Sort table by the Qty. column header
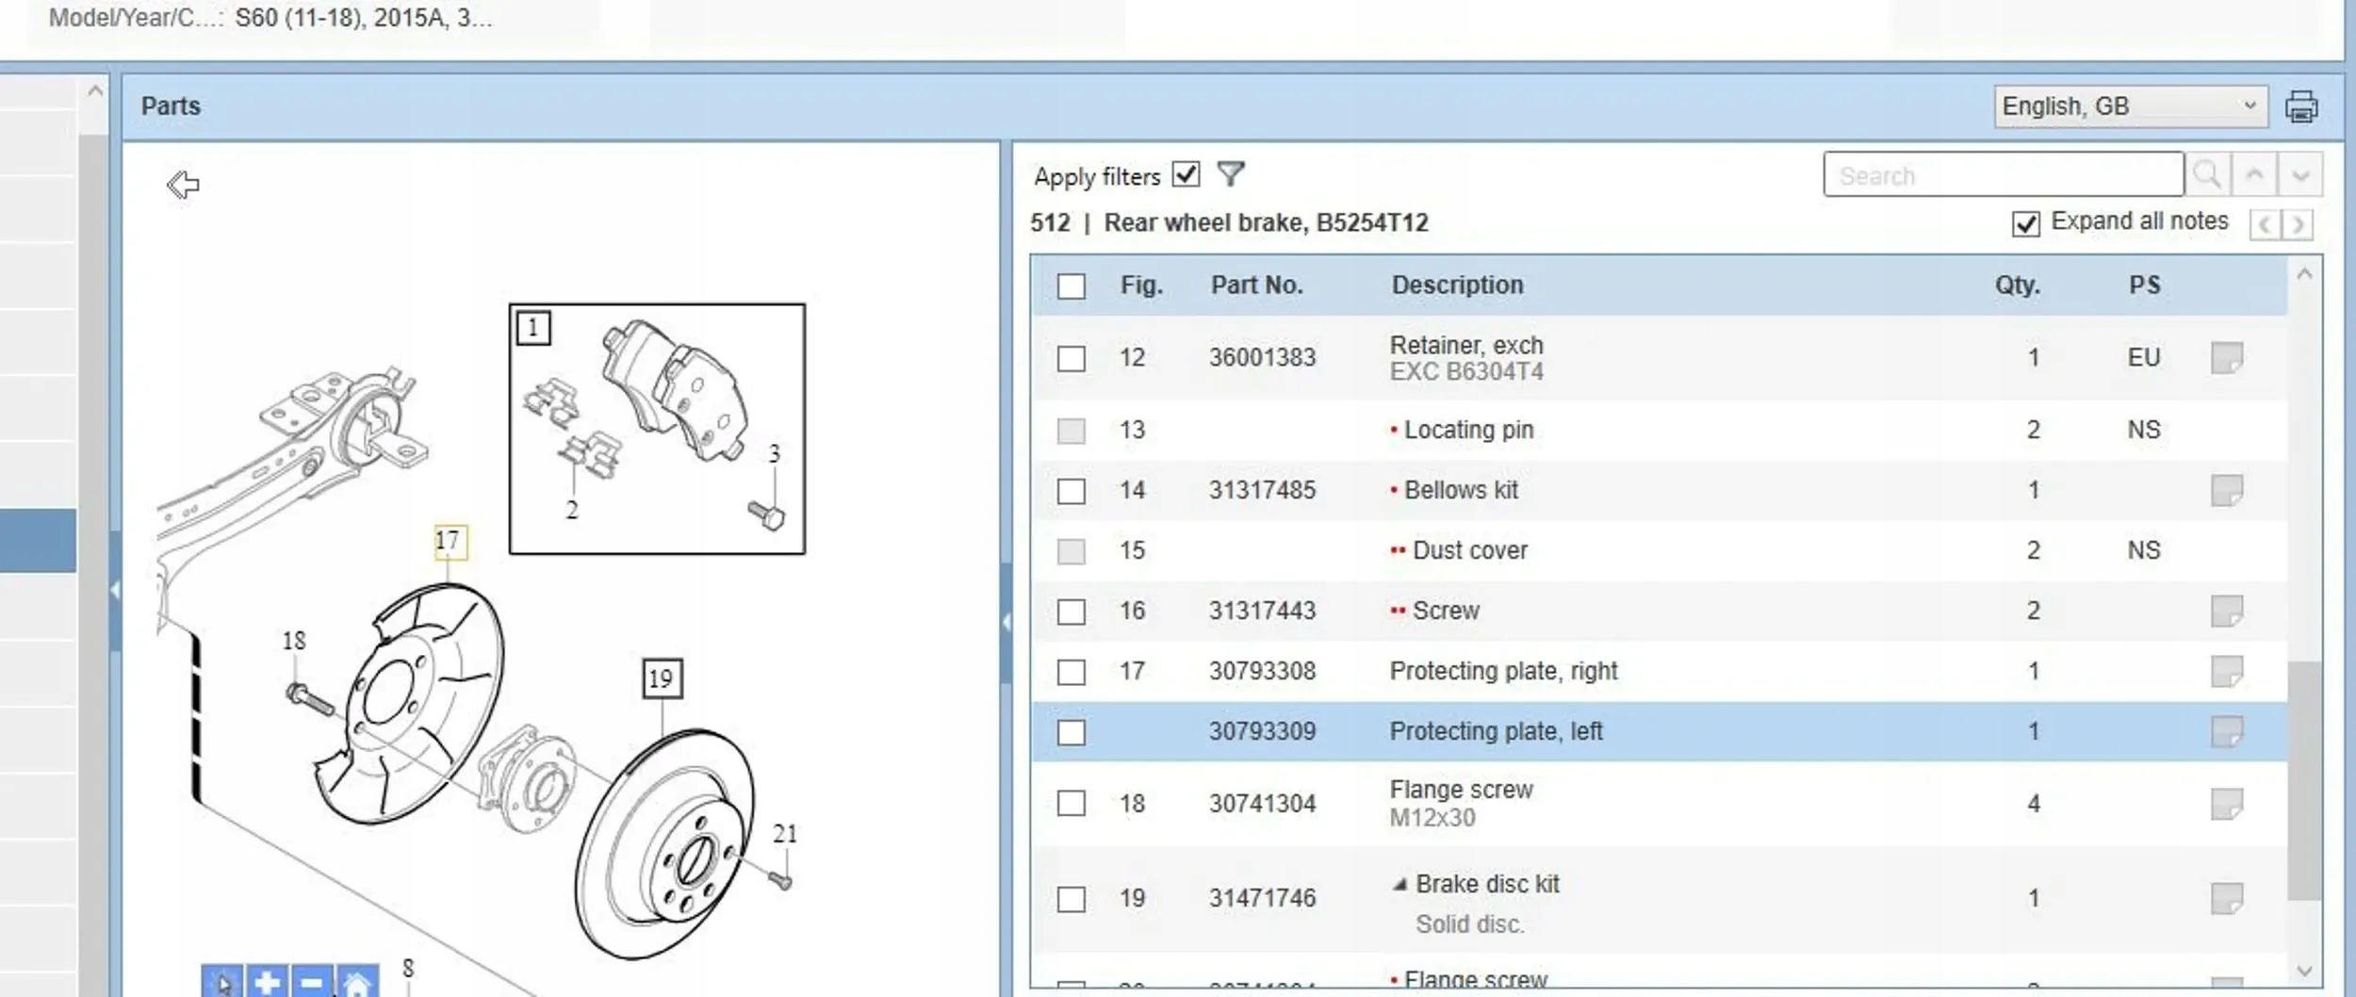Viewport: 2356px width, 997px height. tap(2018, 285)
